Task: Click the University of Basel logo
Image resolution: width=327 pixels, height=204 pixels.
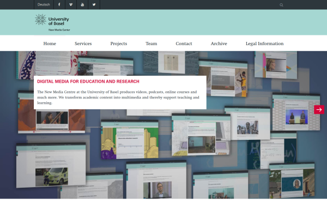Action: [x=52, y=22]
